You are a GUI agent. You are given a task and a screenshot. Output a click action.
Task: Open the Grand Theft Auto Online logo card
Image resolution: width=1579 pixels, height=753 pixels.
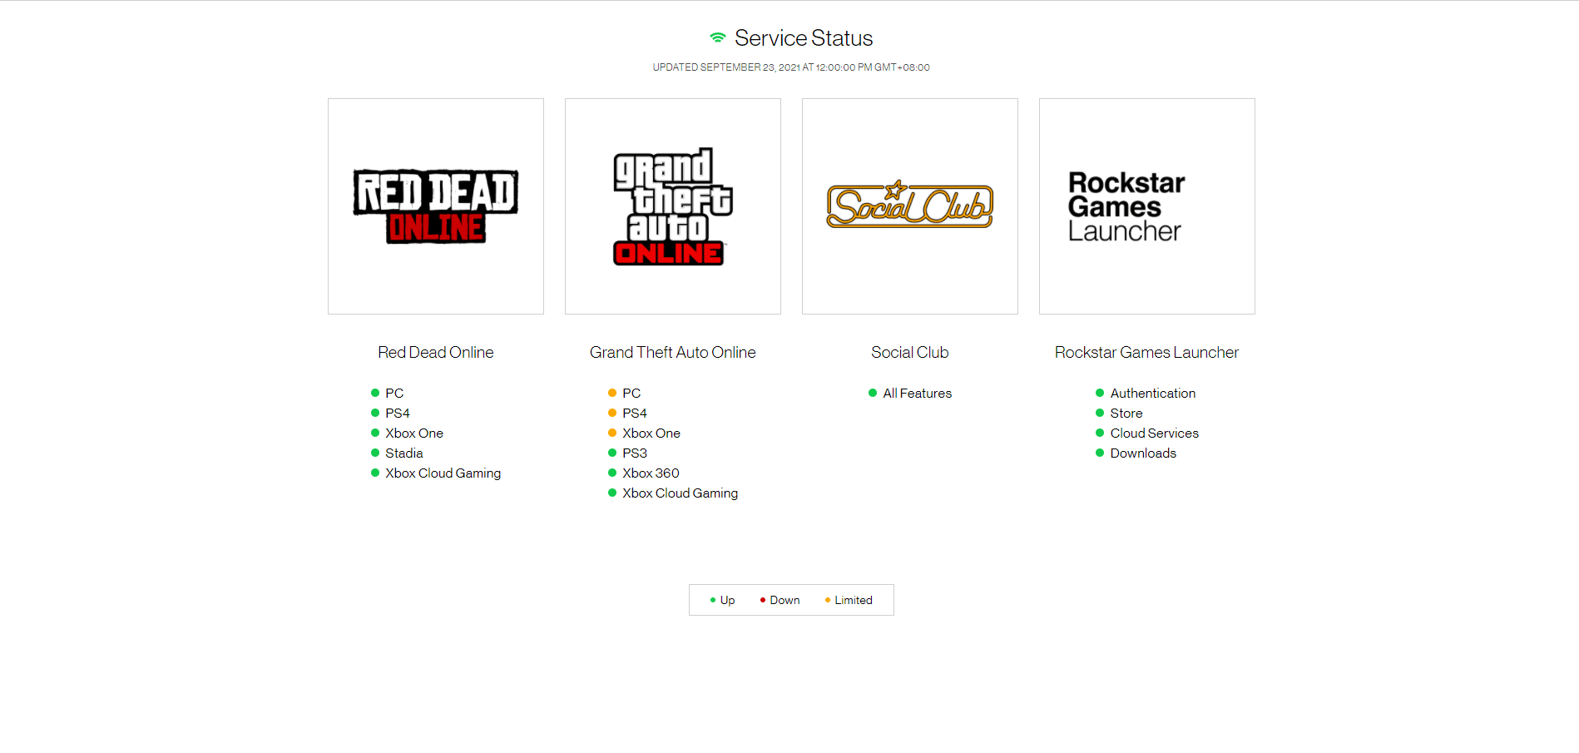[673, 206]
